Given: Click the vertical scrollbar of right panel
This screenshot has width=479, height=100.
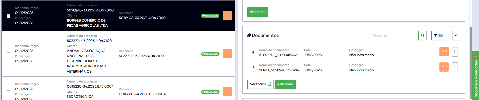Looking at the screenshot, I should 471,63.
